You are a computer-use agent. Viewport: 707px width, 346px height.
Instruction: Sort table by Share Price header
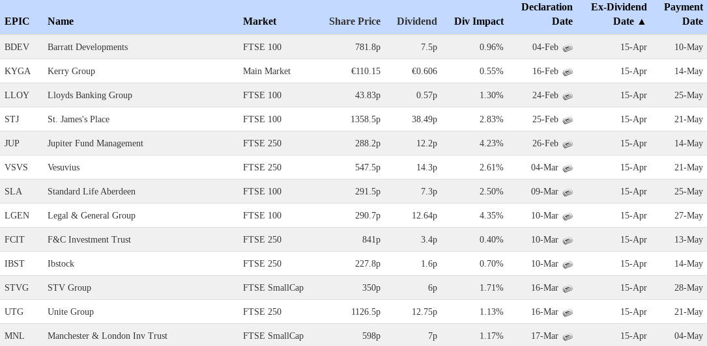(355, 21)
